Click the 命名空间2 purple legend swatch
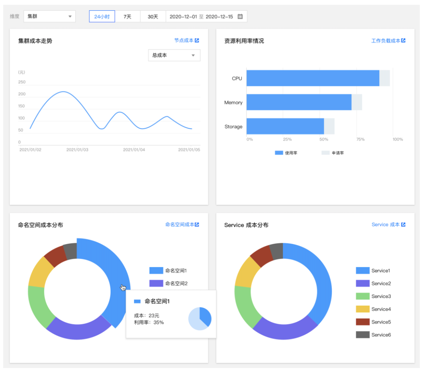The image size is (423, 372). pos(156,284)
